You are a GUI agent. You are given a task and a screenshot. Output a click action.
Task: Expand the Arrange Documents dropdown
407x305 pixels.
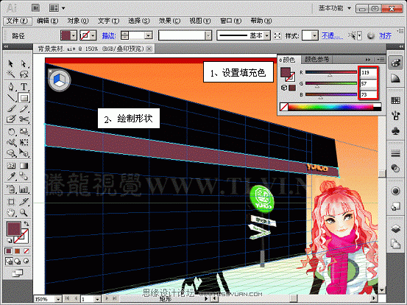[63, 8]
